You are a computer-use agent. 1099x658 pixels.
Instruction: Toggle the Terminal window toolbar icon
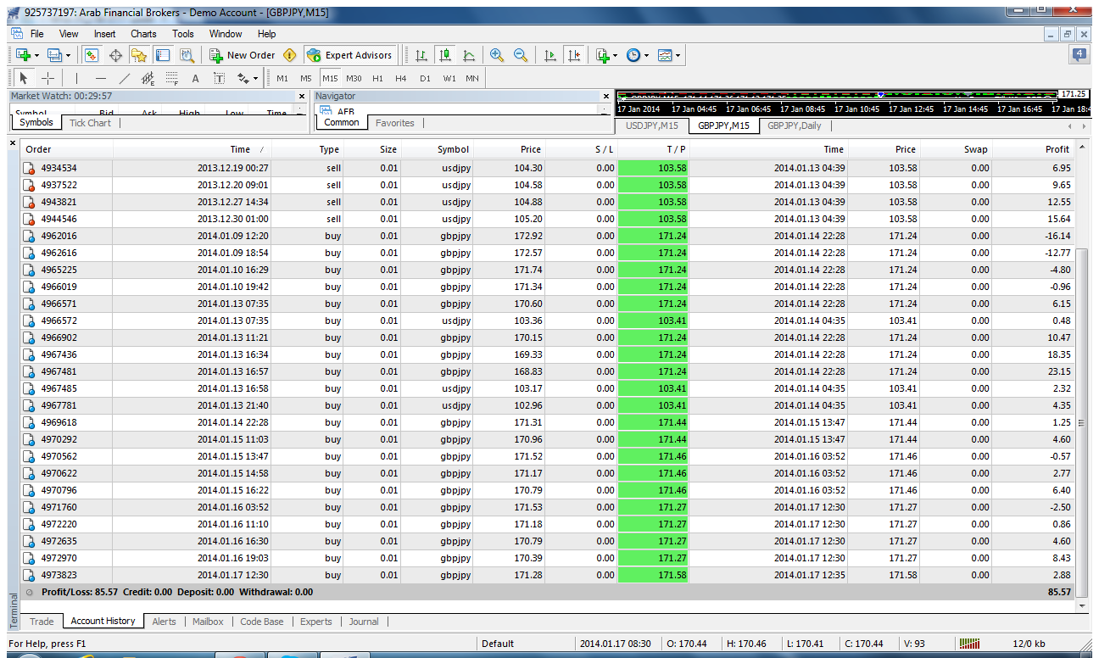[163, 55]
